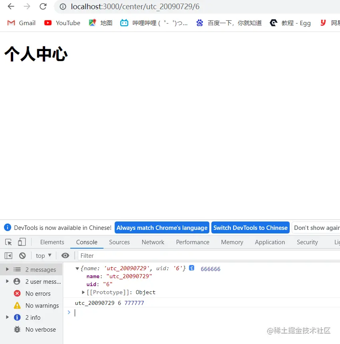Click the console prompt input line
The width and height of the screenshot is (340, 344).
pyautogui.click(x=207, y=312)
